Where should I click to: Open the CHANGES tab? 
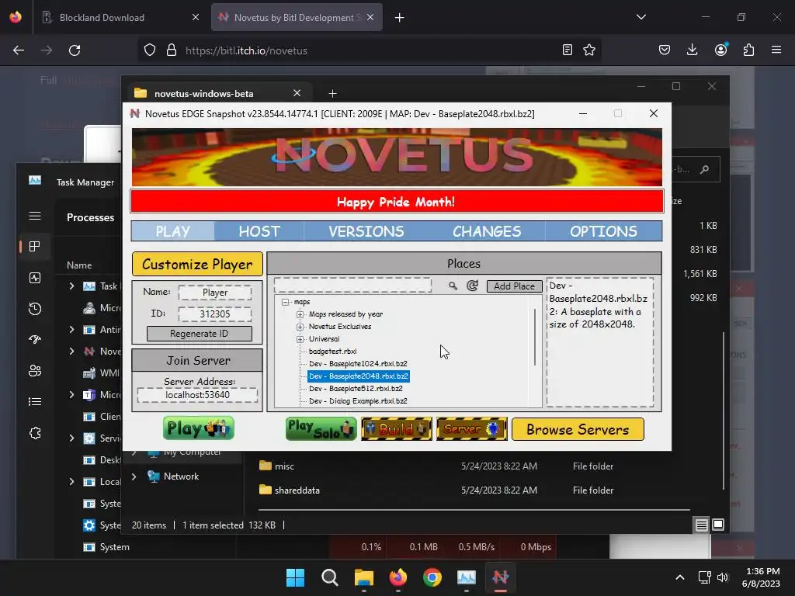[x=487, y=231]
